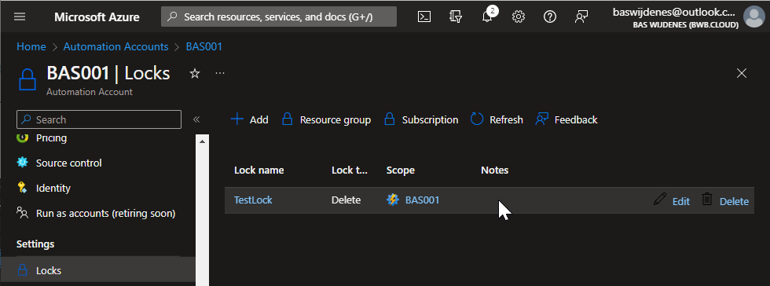Delete the TestLock lock
The width and height of the screenshot is (770, 286).
725,200
